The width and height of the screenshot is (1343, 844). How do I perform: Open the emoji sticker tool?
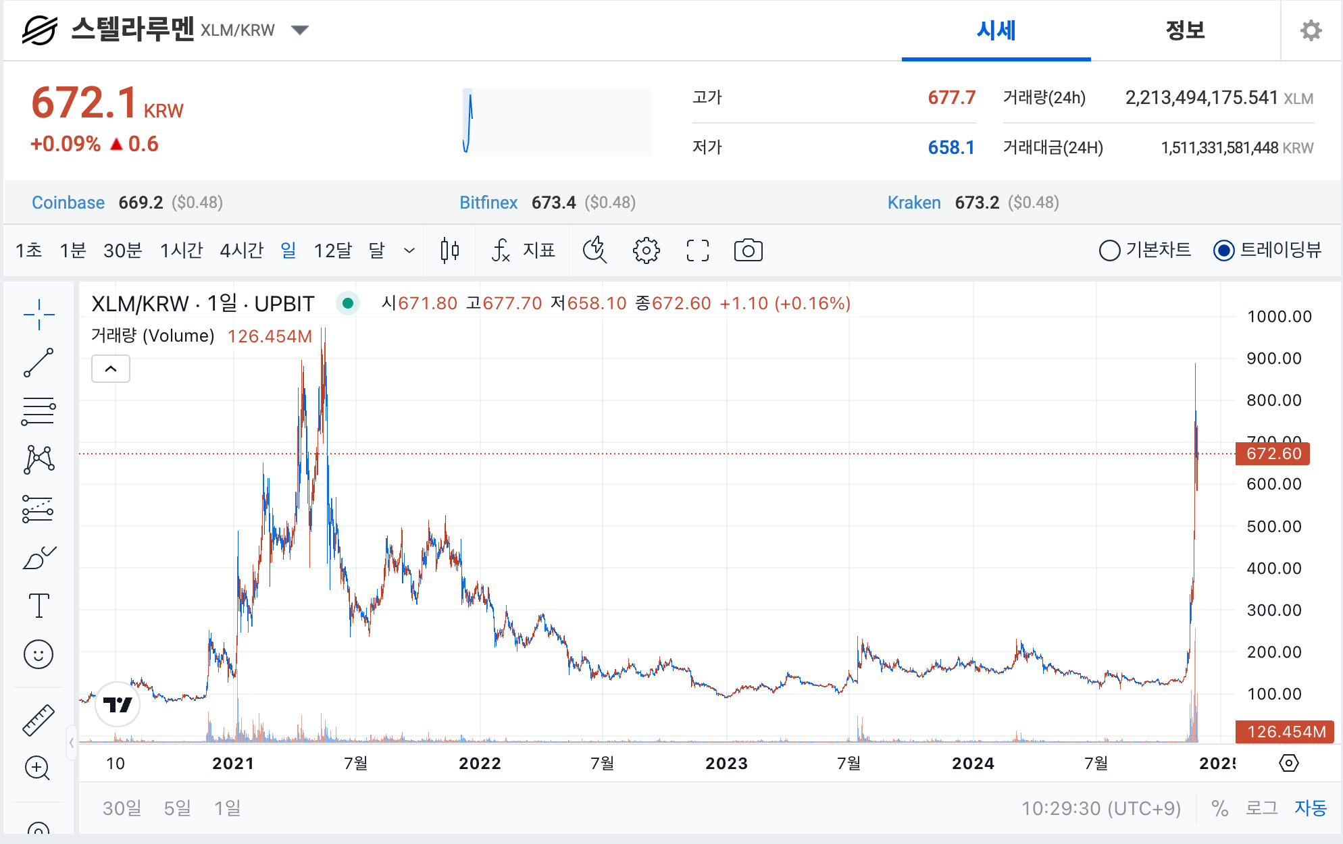pos(39,654)
